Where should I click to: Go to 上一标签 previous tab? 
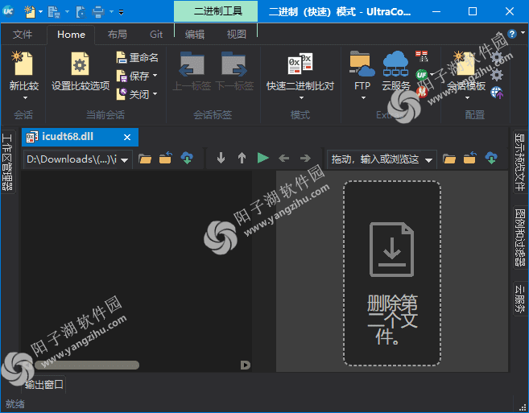(192, 72)
